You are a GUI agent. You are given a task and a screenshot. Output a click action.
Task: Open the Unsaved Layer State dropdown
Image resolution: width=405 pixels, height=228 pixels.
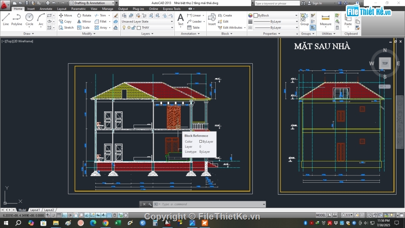pyautogui.click(x=147, y=21)
